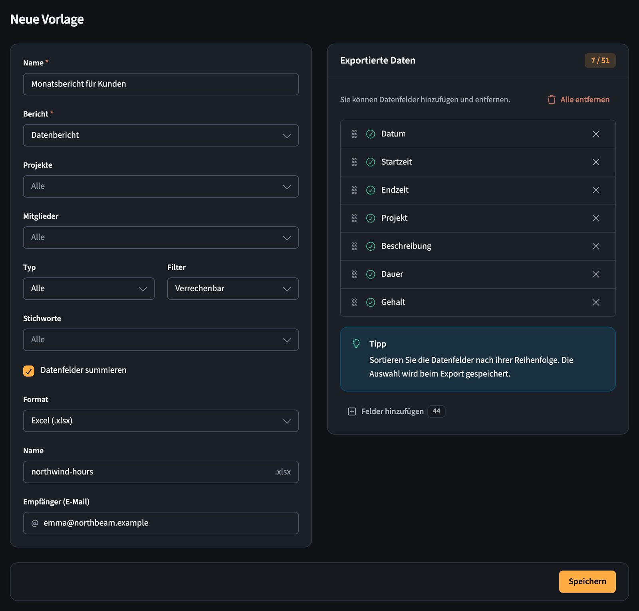
Task: Toggle the green check circle for Beschreibung
Action: coord(371,246)
